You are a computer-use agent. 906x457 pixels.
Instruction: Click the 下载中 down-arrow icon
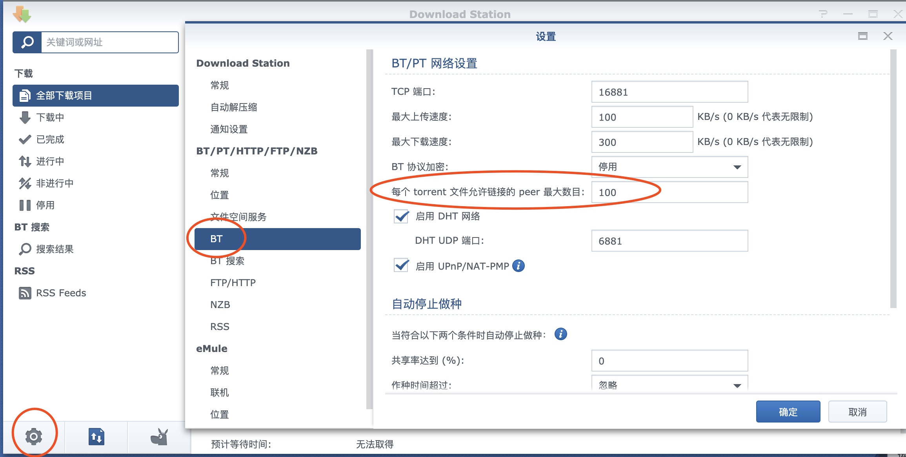click(25, 117)
